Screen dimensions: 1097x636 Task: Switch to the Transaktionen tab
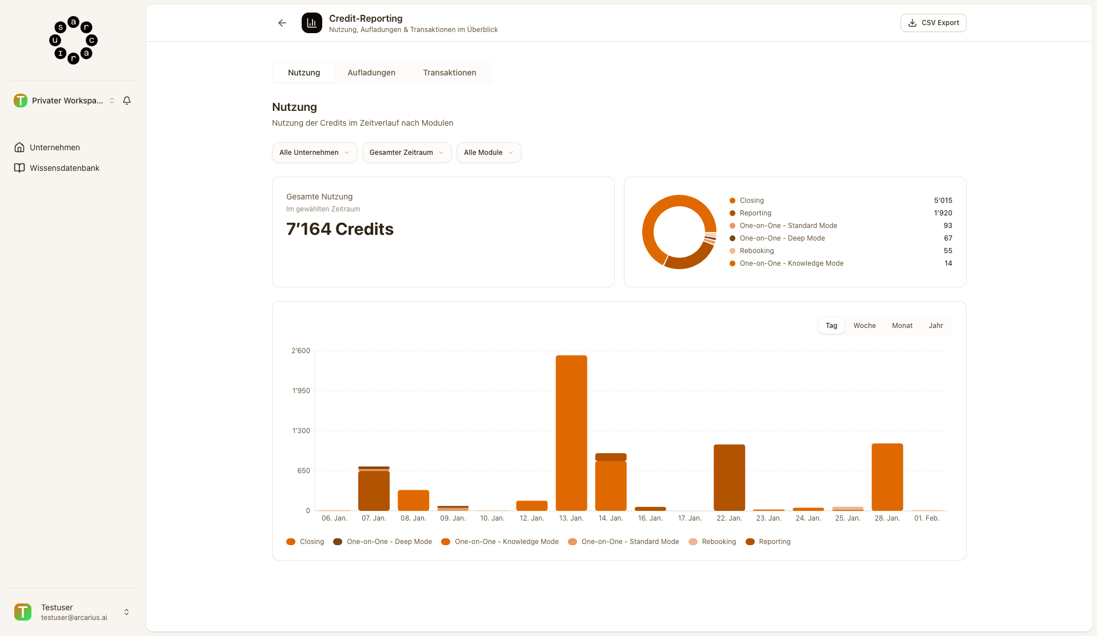(450, 73)
